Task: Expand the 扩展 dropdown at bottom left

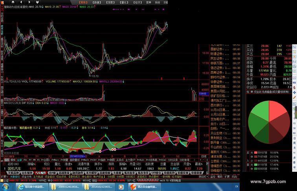Action: click(x=5, y=176)
